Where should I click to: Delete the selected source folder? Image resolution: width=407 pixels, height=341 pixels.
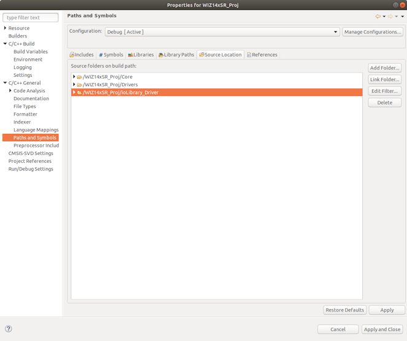385,103
